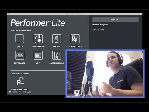Click the GUITAR TONES label text
The image size is (149, 112).
click(75, 47)
